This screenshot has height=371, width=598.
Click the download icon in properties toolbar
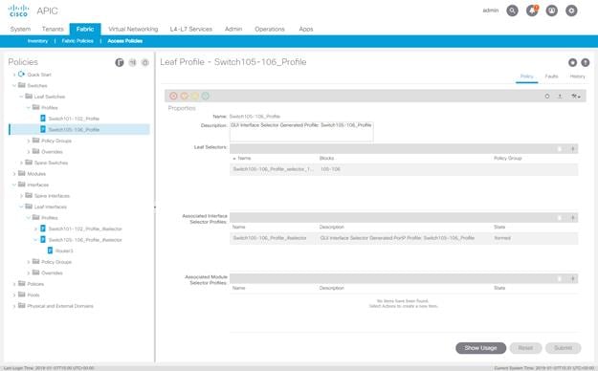pos(560,97)
